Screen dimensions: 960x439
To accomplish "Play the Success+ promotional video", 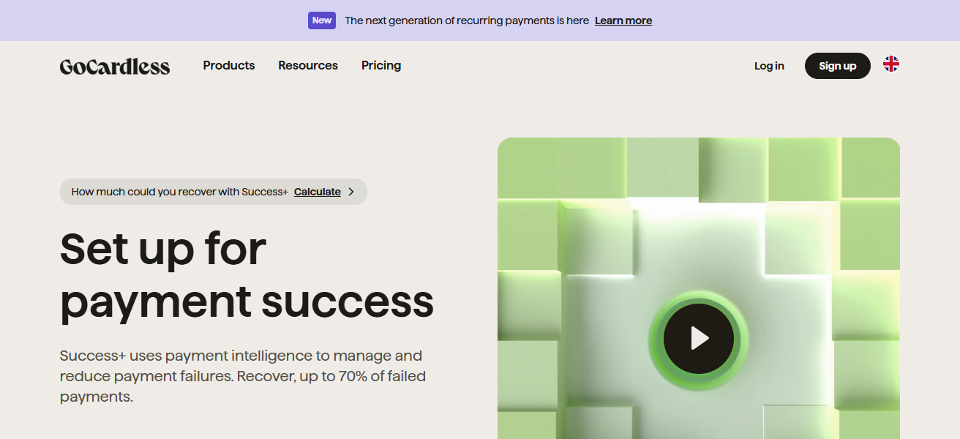I will 699,338.
